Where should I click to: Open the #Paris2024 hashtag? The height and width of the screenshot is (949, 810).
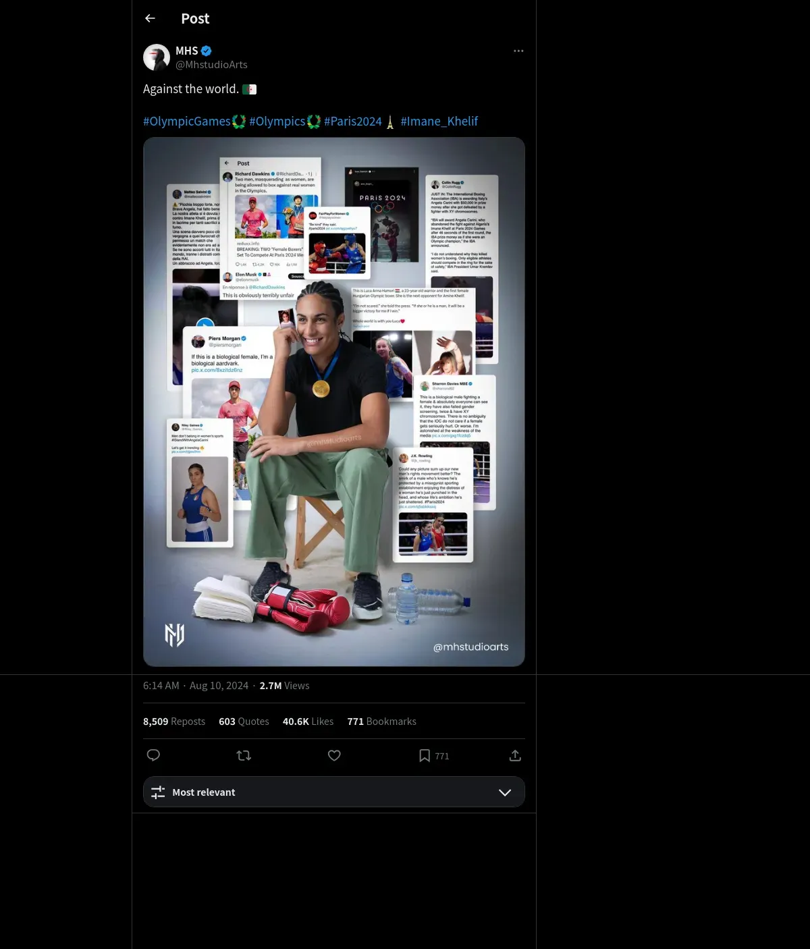coord(353,121)
